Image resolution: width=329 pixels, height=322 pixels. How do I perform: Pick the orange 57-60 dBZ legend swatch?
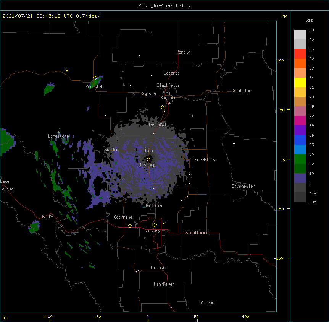click(300, 63)
